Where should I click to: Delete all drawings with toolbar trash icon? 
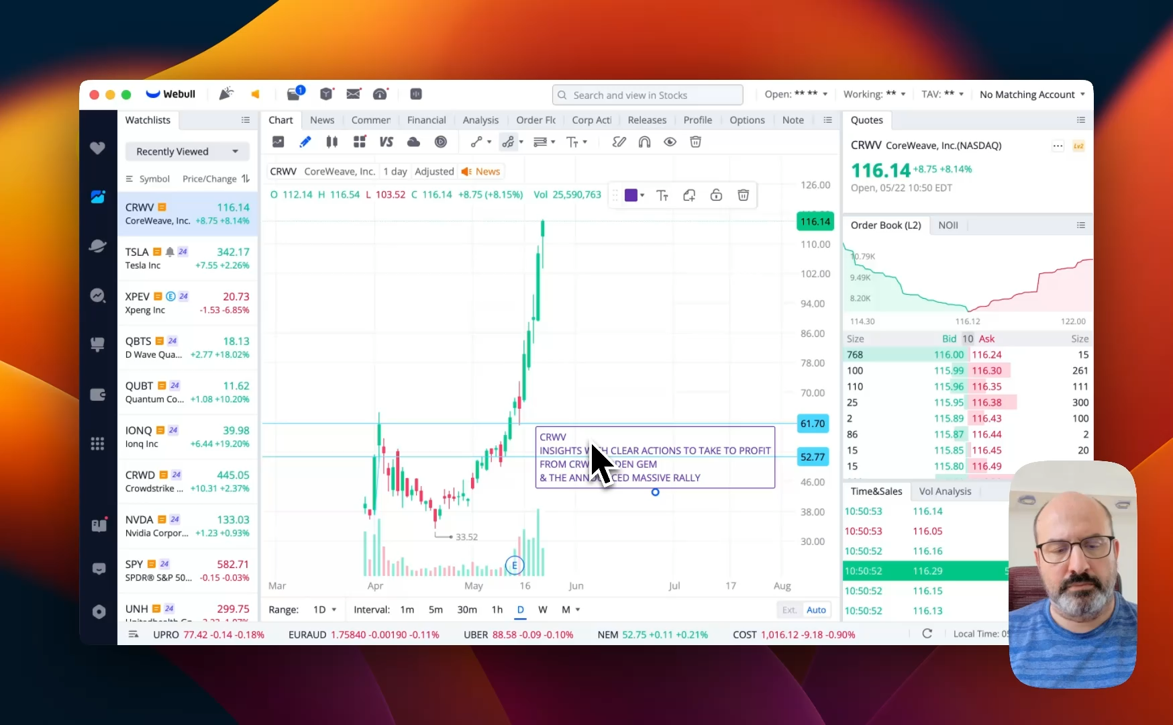click(696, 142)
